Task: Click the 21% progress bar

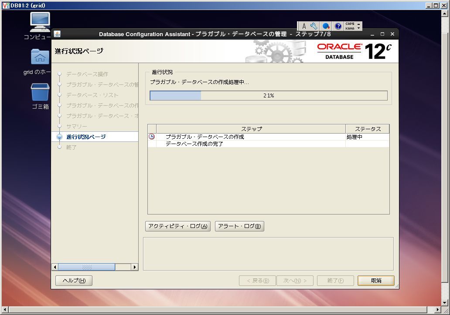Action: (x=269, y=96)
